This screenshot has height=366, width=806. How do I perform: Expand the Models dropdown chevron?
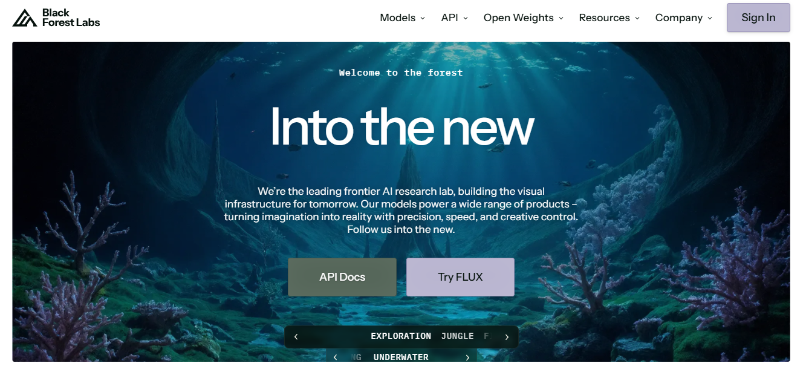pos(423,18)
